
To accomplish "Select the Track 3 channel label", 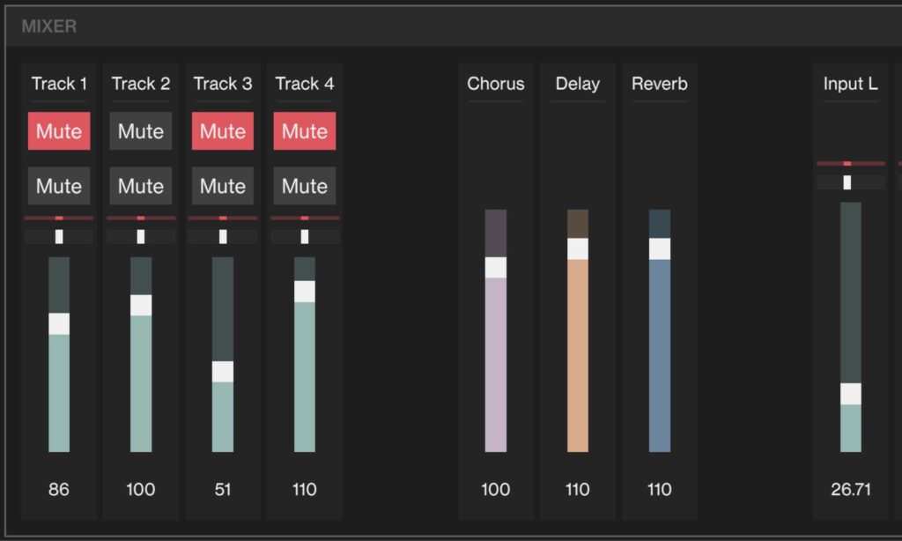I will tap(223, 84).
